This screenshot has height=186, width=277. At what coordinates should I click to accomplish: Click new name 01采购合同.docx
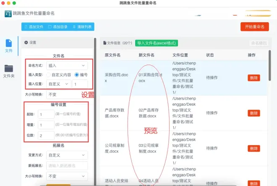pos(150,78)
